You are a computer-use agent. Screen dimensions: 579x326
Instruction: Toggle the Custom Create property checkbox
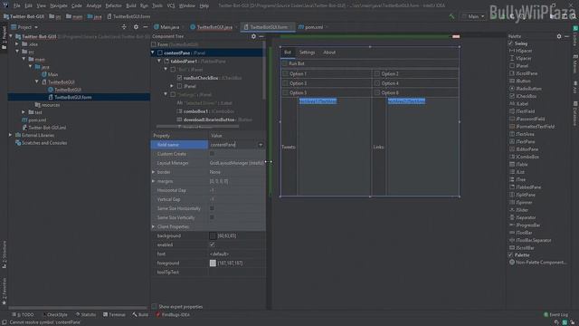tap(212, 154)
